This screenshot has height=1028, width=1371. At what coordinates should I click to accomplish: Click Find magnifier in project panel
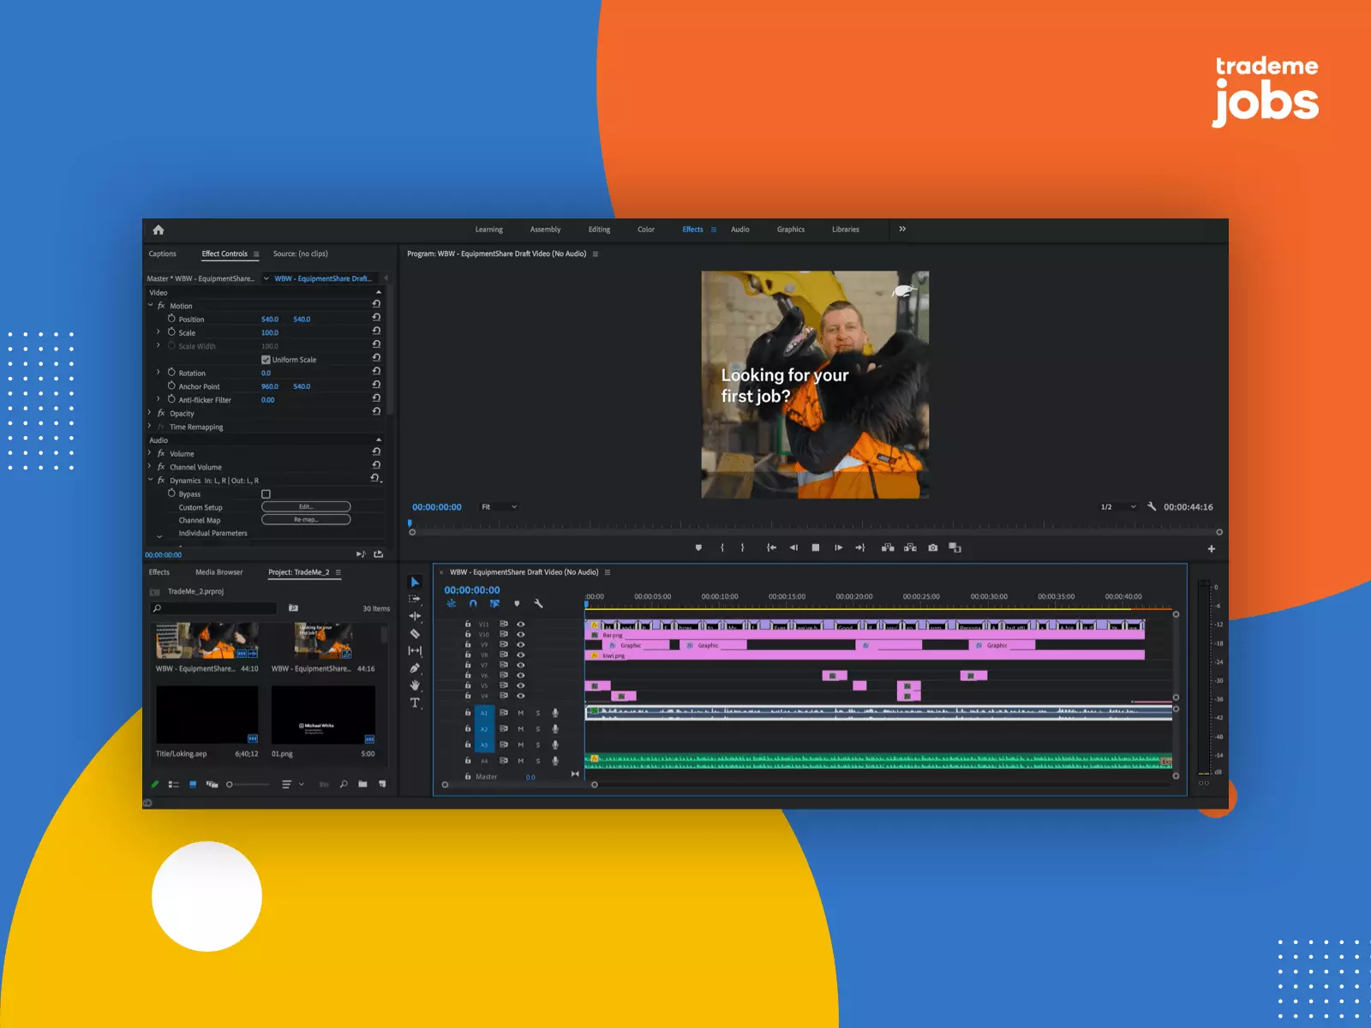(x=344, y=784)
